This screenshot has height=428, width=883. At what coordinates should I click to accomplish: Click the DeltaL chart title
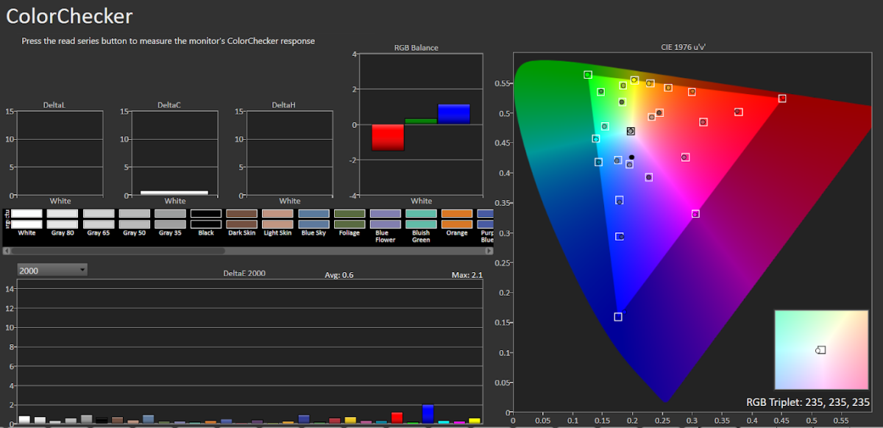pyautogui.click(x=54, y=105)
